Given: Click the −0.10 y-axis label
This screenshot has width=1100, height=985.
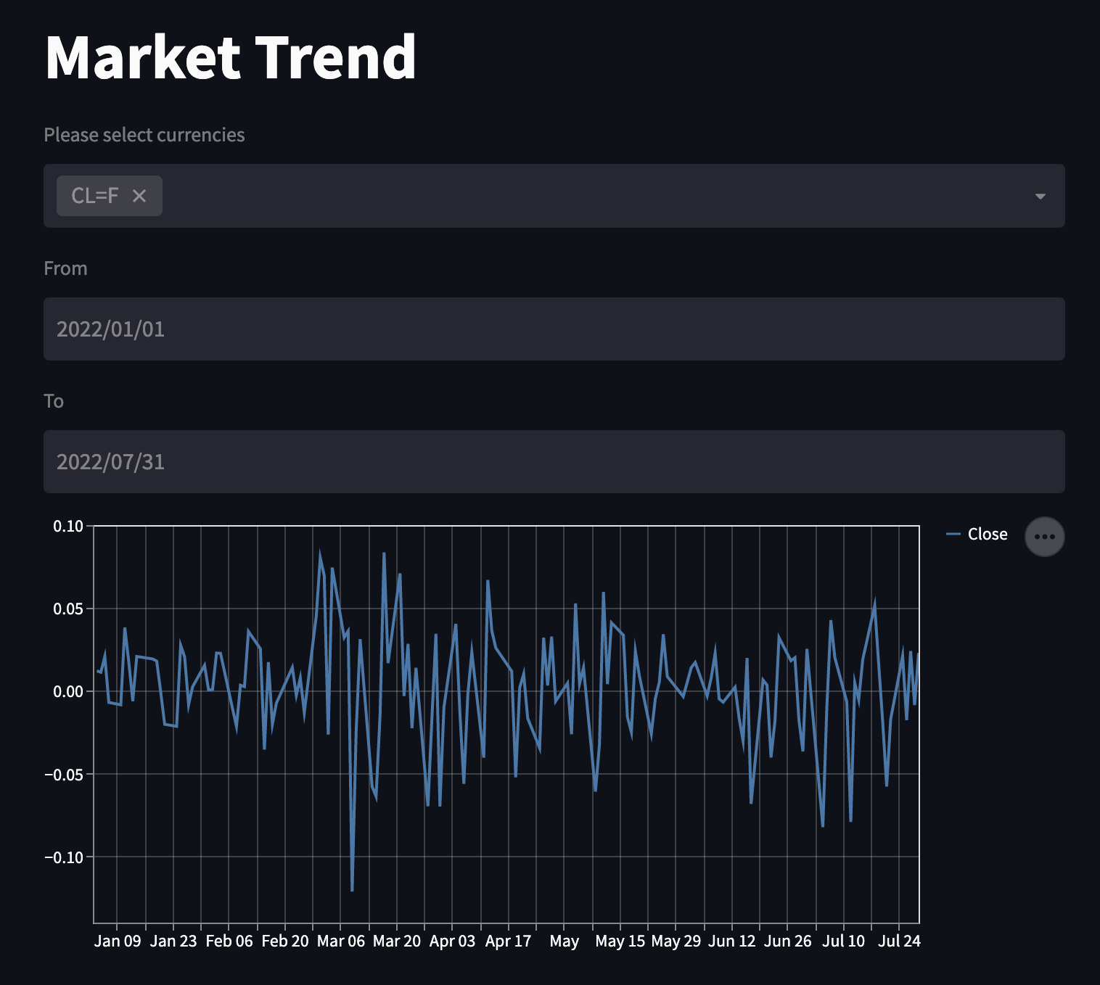Looking at the screenshot, I should tap(65, 857).
